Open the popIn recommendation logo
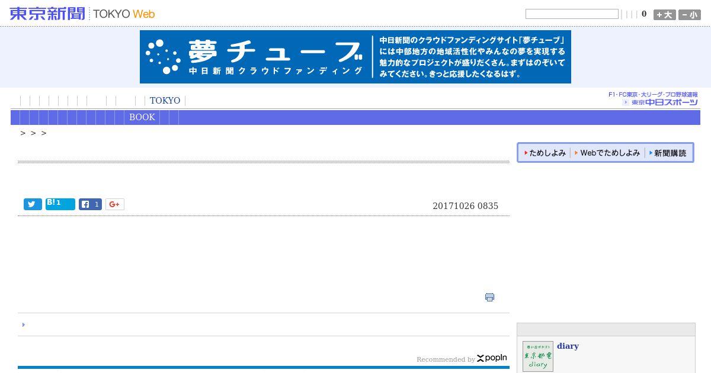Viewport: 711px width, 373px height. click(x=492, y=358)
